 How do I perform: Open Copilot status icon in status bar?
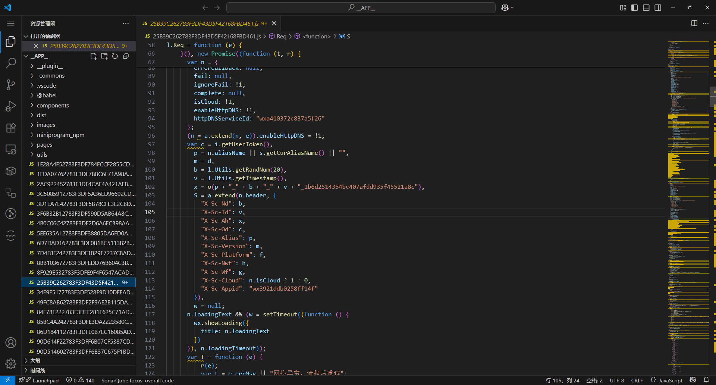pyautogui.click(x=693, y=380)
